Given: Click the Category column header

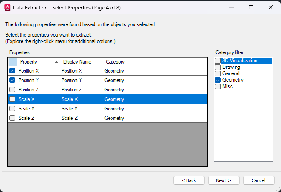Looking at the screenshot, I should coord(155,62).
